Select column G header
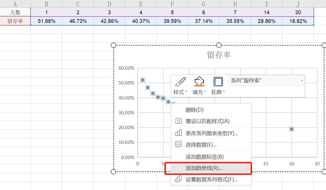The image size is (326, 190). click(x=203, y=4)
